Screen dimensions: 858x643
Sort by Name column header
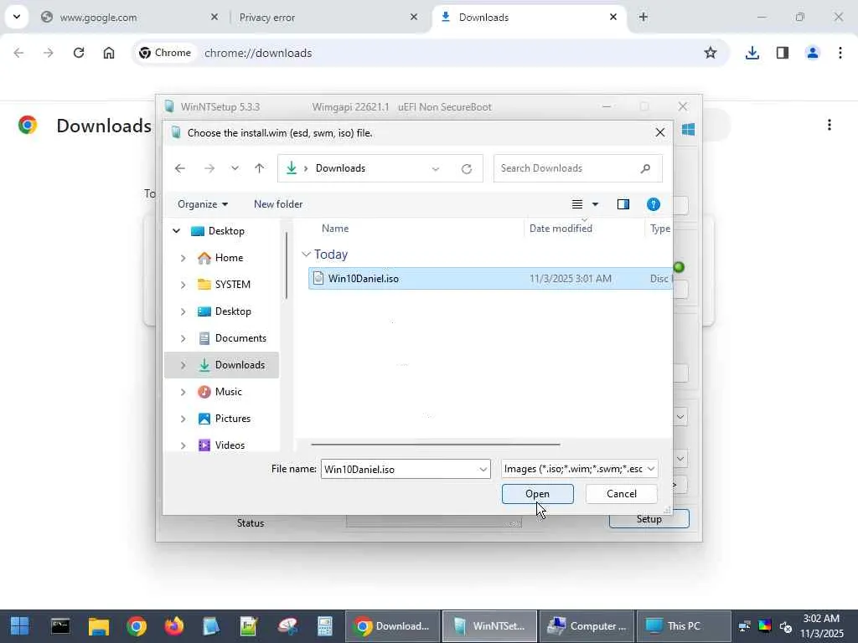[x=335, y=229]
